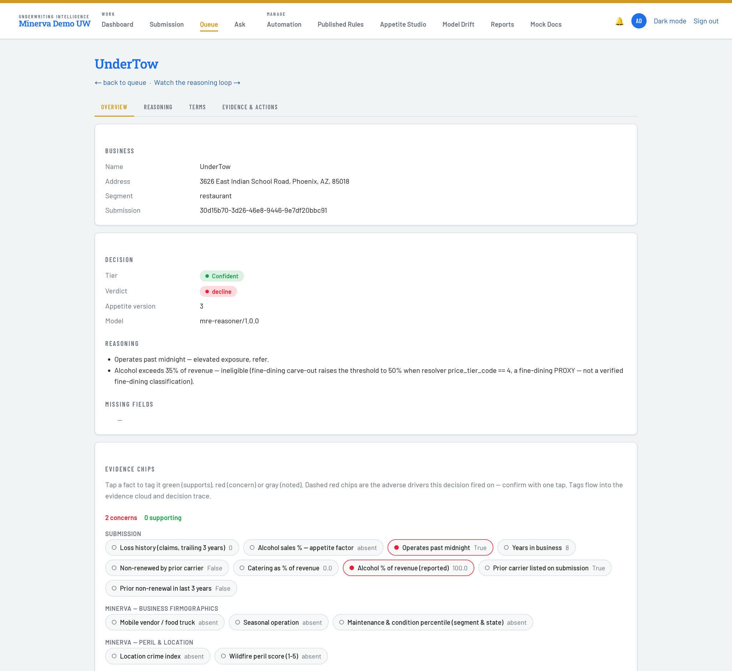Sign out of the application
The image size is (732, 671).
(706, 21)
